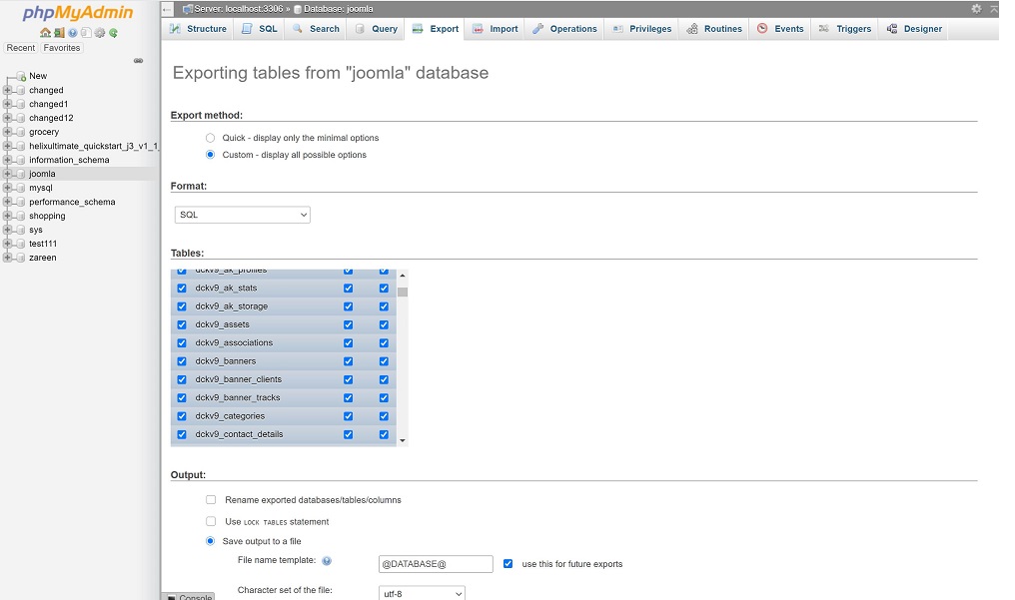Expand the 'performance_schema' database node
Screen dimensions: 1015x600
pos(7,202)
